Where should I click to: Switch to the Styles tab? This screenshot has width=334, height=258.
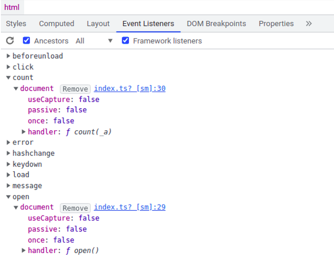(16, 24)
